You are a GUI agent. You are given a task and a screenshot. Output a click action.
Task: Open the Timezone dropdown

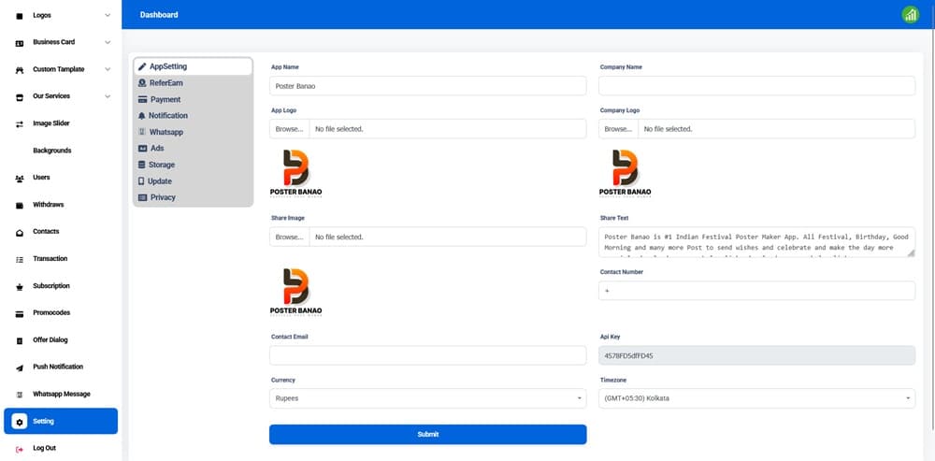tap(756, 398)
